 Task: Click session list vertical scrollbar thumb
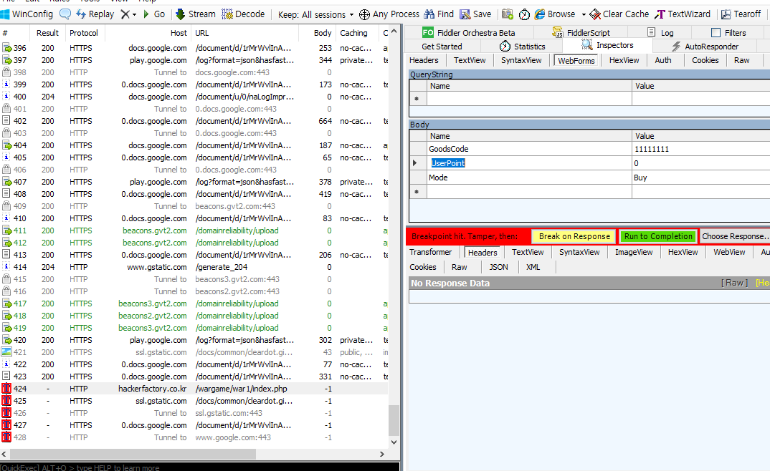click(x=394, y=420)
